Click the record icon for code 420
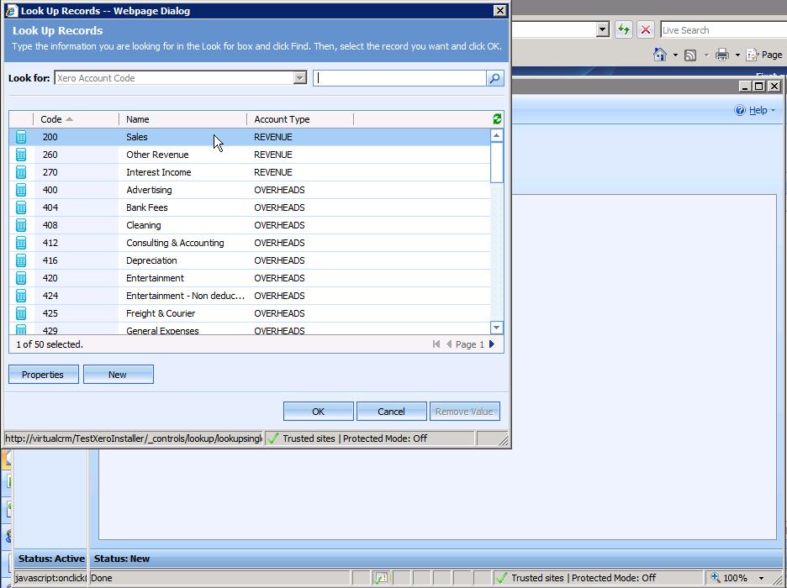This screenshot has width=787, height=588. click(x=21, y=278)
